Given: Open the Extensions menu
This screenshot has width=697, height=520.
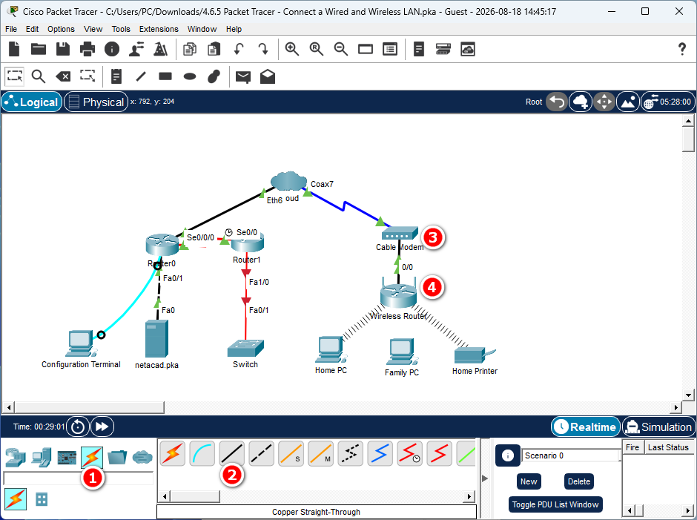Looking at the screenshot, I should [x=159, y=29].
